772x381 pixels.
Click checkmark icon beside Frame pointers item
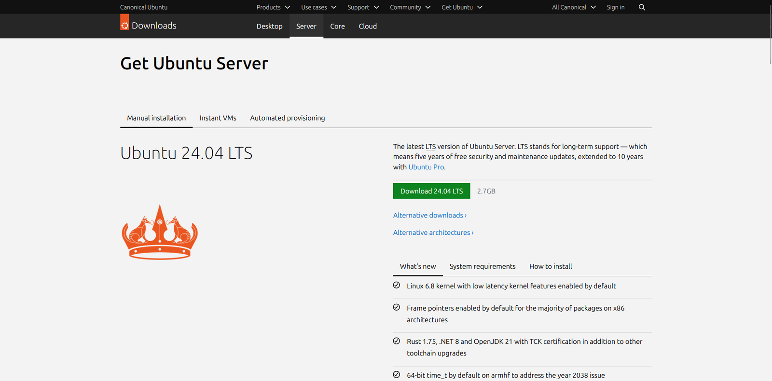[x=397, y=307]
